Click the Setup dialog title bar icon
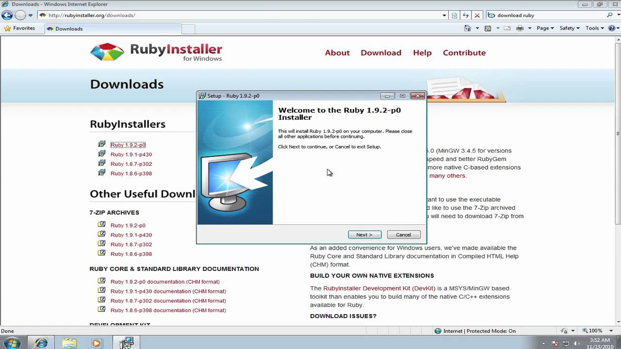621x349 pixels. (203, 96)
